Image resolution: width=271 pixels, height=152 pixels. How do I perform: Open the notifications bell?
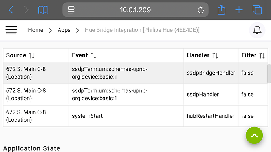(x=257, y=30)
